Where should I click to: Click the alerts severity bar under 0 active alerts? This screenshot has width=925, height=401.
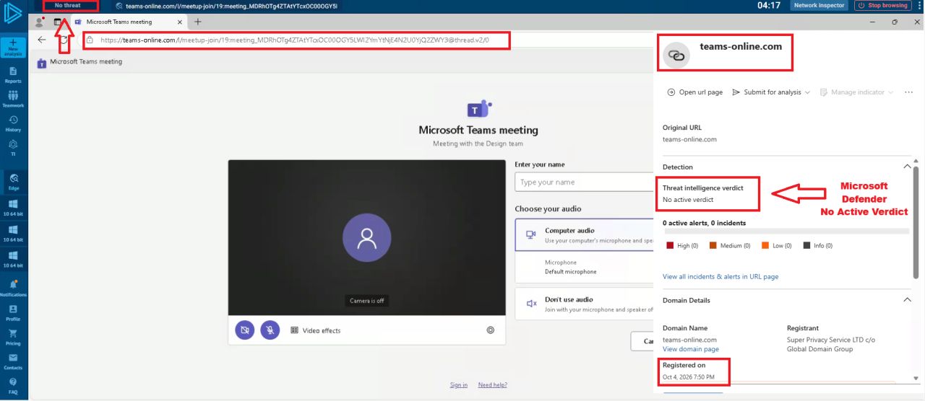click(786, 232)
